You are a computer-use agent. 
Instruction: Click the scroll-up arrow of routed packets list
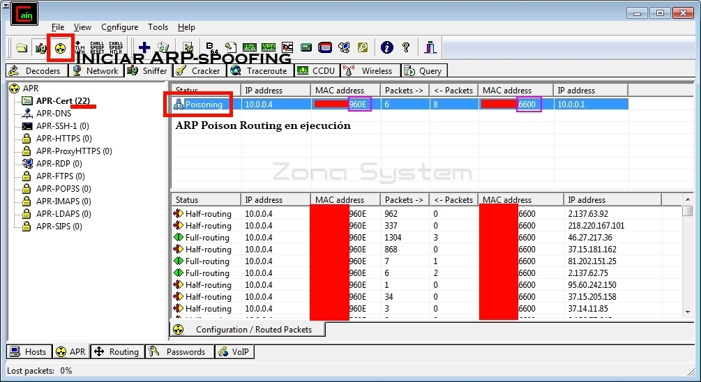pos(688,199)
